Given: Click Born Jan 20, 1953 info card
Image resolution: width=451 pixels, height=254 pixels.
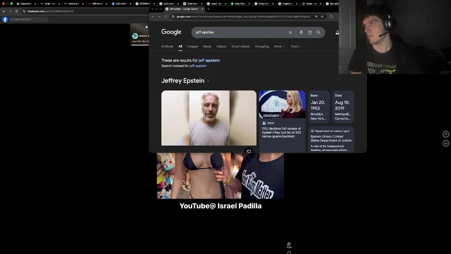Looking at the screenshot, I should (x=319, y=107).
